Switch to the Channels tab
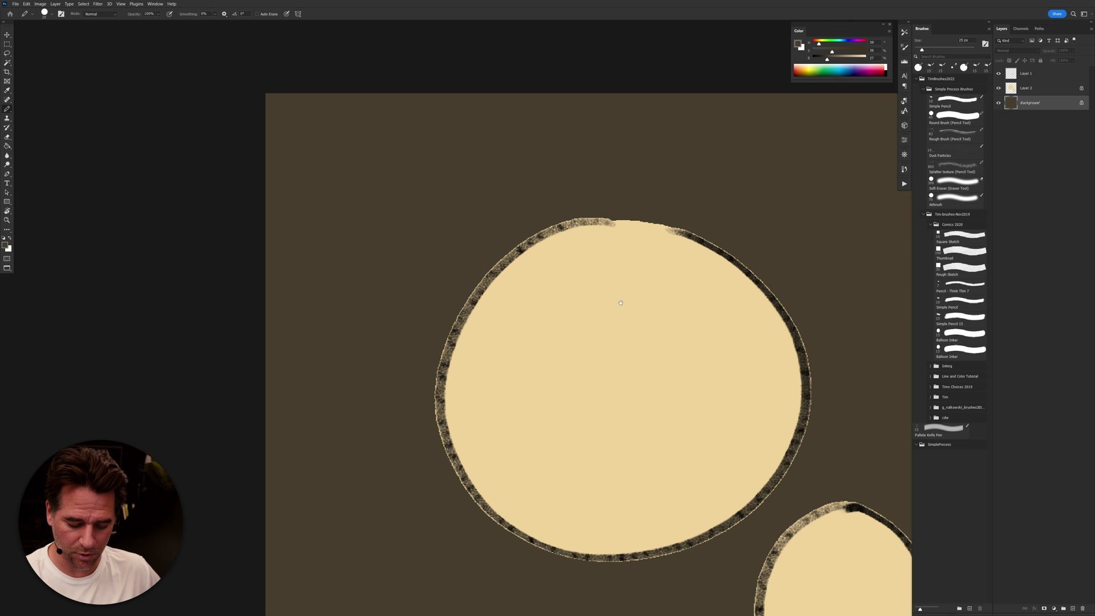This screenshot has width=1095, height=616. tap(1020, 29)
